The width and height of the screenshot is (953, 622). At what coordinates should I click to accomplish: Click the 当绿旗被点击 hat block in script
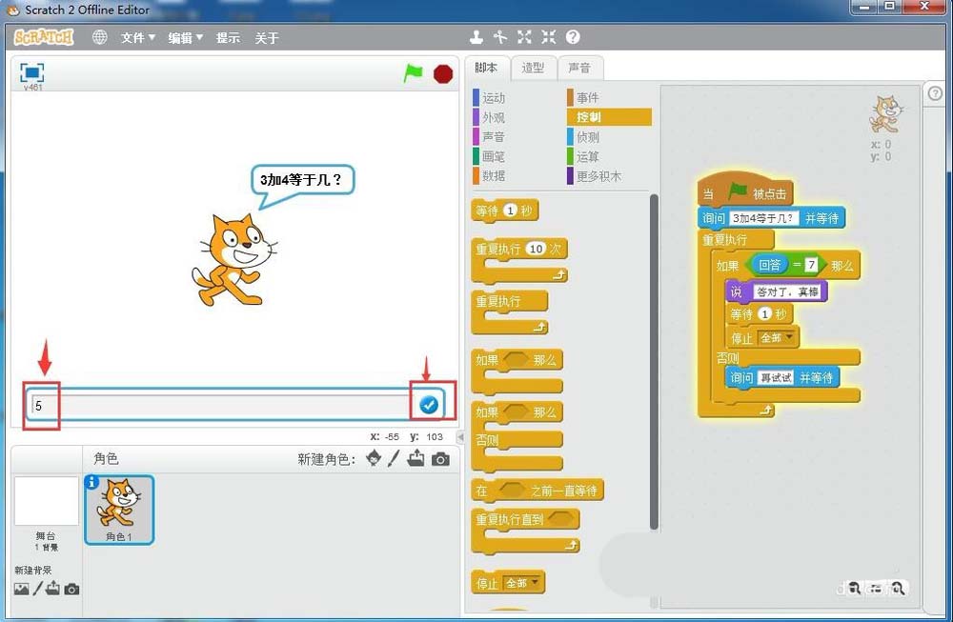coord(745,191)
